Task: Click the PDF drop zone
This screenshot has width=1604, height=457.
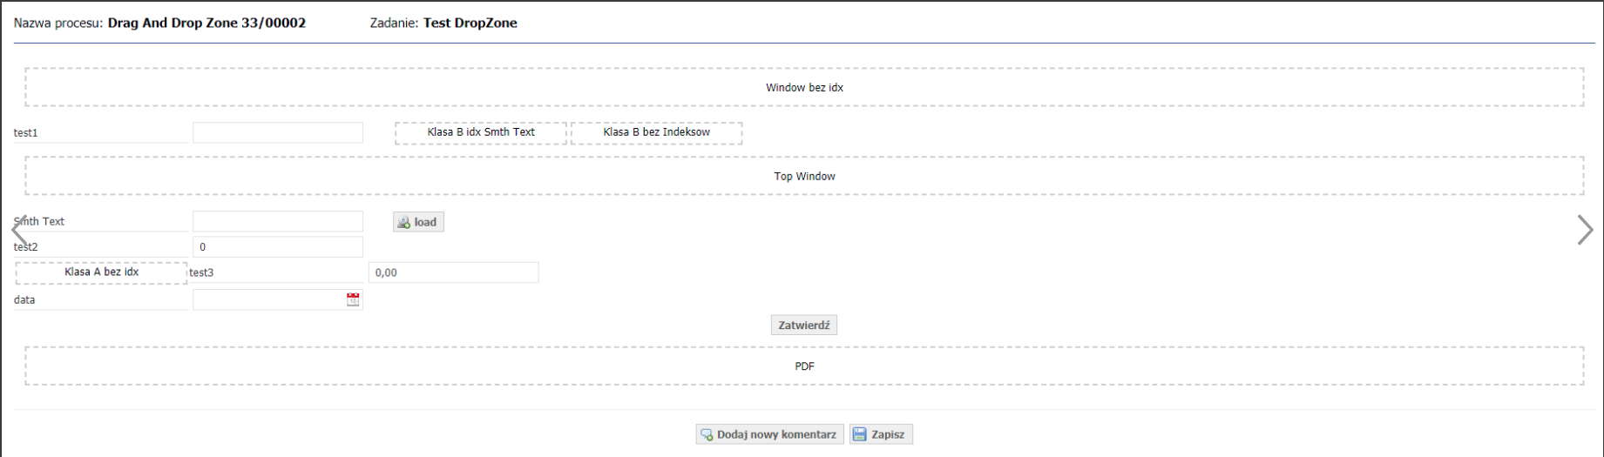Action: (804, 366)
